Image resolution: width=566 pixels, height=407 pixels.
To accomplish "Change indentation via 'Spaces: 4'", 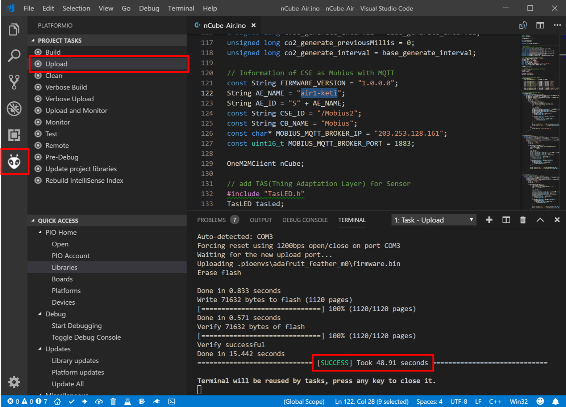I will tap(429, 401).
